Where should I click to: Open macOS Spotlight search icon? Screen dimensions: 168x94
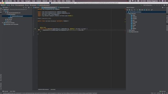coord(160,1)
